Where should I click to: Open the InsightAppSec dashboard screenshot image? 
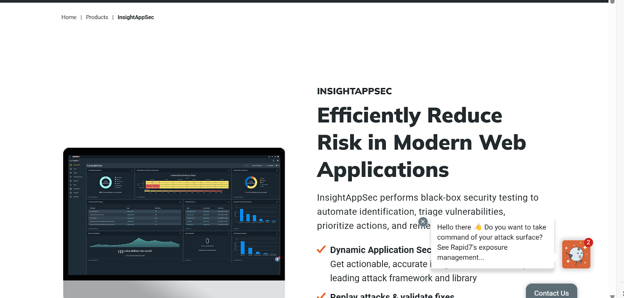(x=174, y=222)
